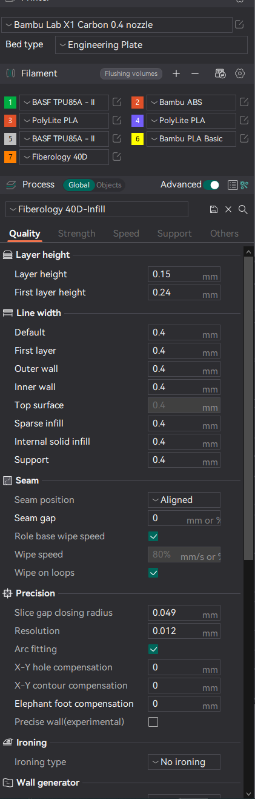Image resolution: width=255 pixels, height=799 pixels.
Task: Click filament 2 red color swatch
Action: click(137, 102)
